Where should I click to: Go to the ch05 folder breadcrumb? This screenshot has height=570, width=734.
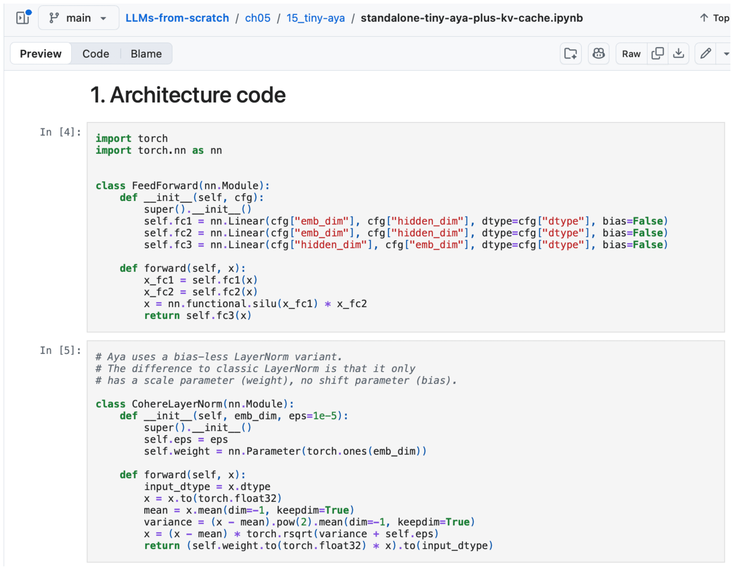click(257, 18)
